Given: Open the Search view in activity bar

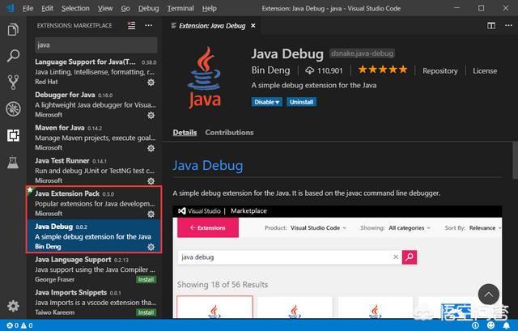Looking at the screenshot, I should coord(12,56).
